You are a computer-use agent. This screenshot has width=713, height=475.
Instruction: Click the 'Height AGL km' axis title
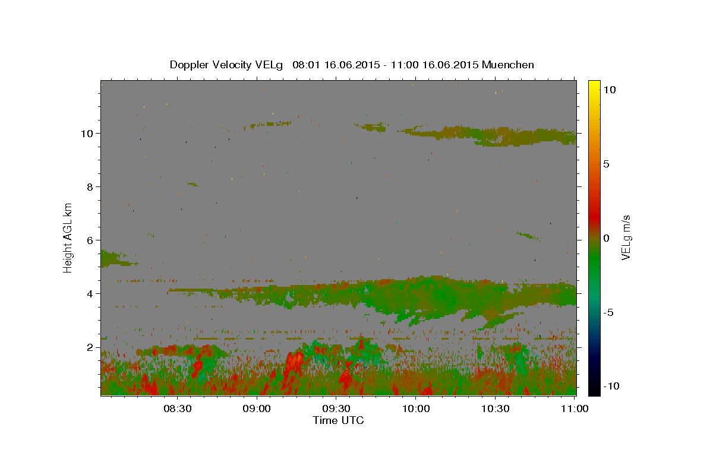coord(68,237)
